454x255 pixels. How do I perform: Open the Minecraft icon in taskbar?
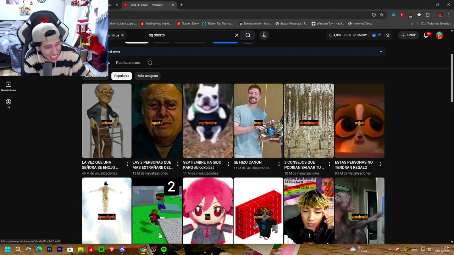101,249
